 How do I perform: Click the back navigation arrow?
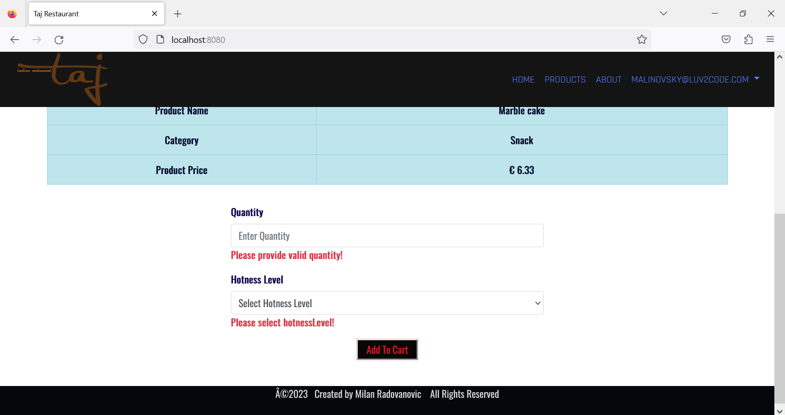click(x=15, y=40)
